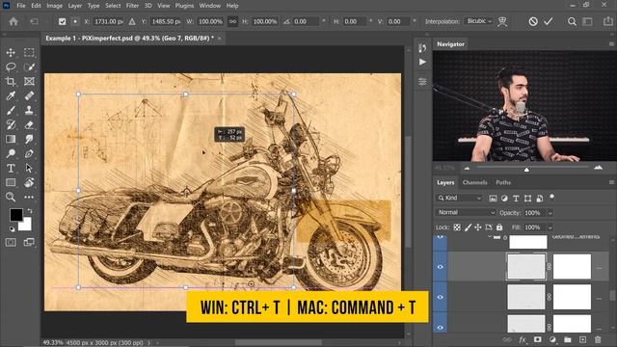
Task: Open the black foreground color swatch
Action: click(15, 214)
